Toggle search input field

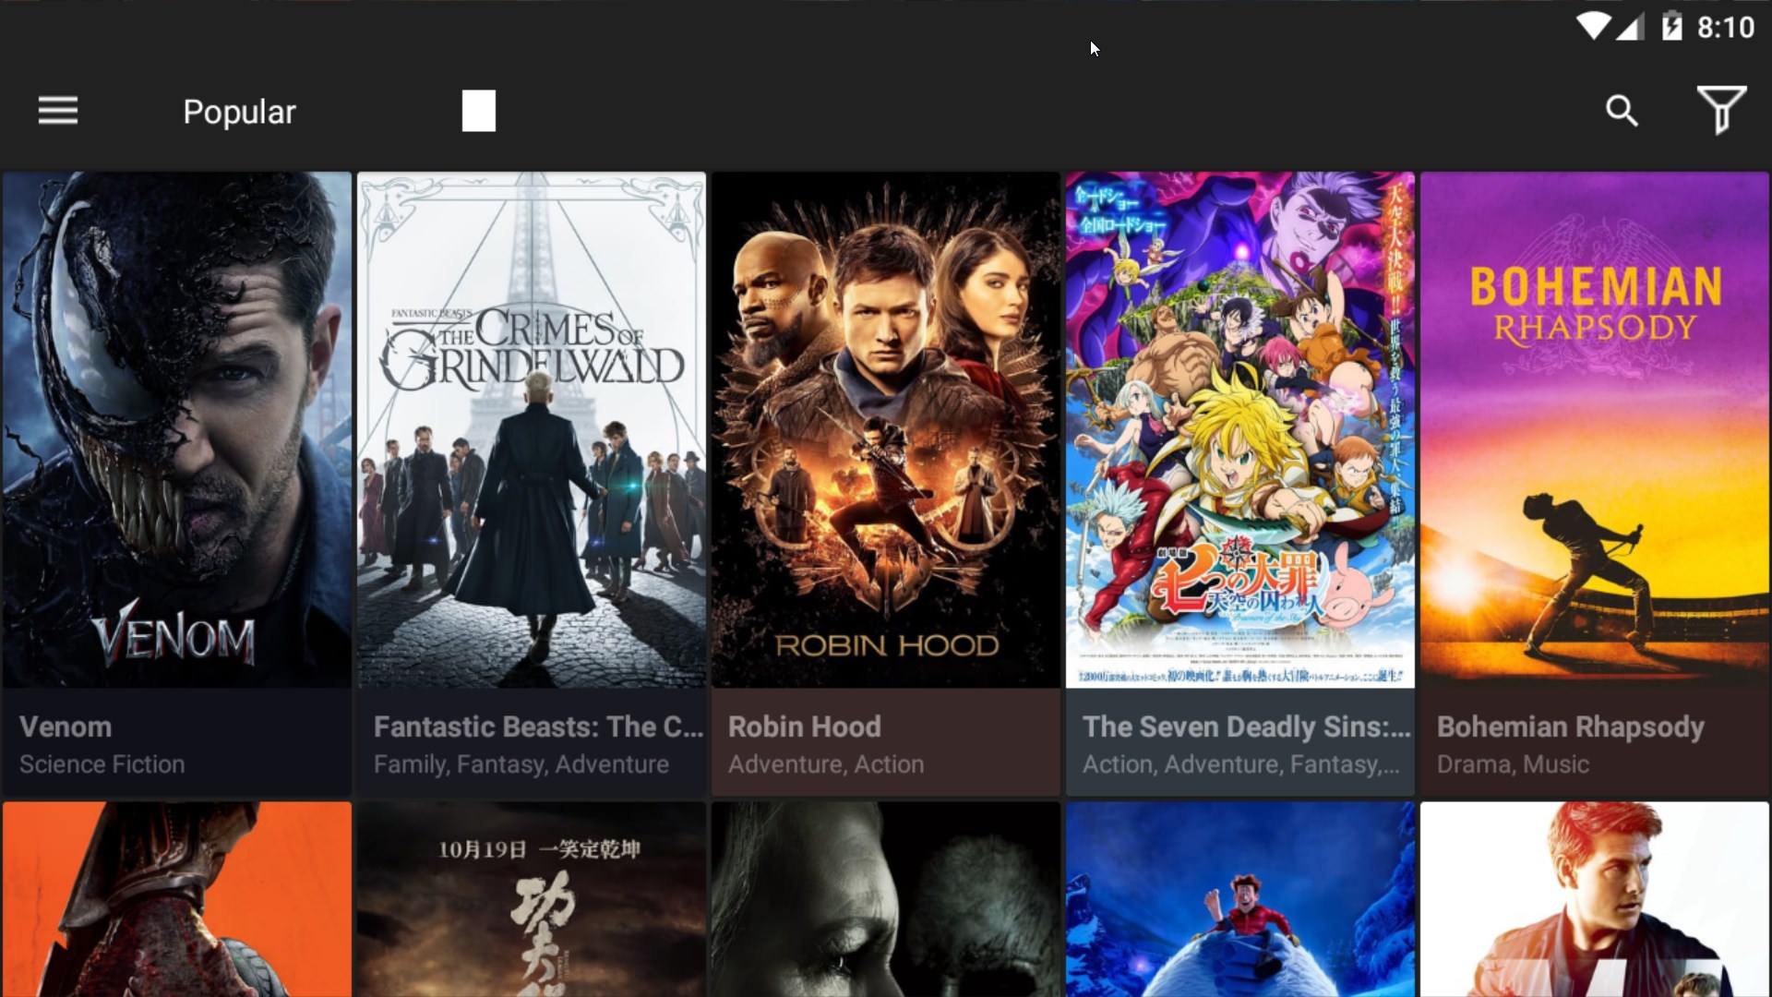[x=1623, y=111]
